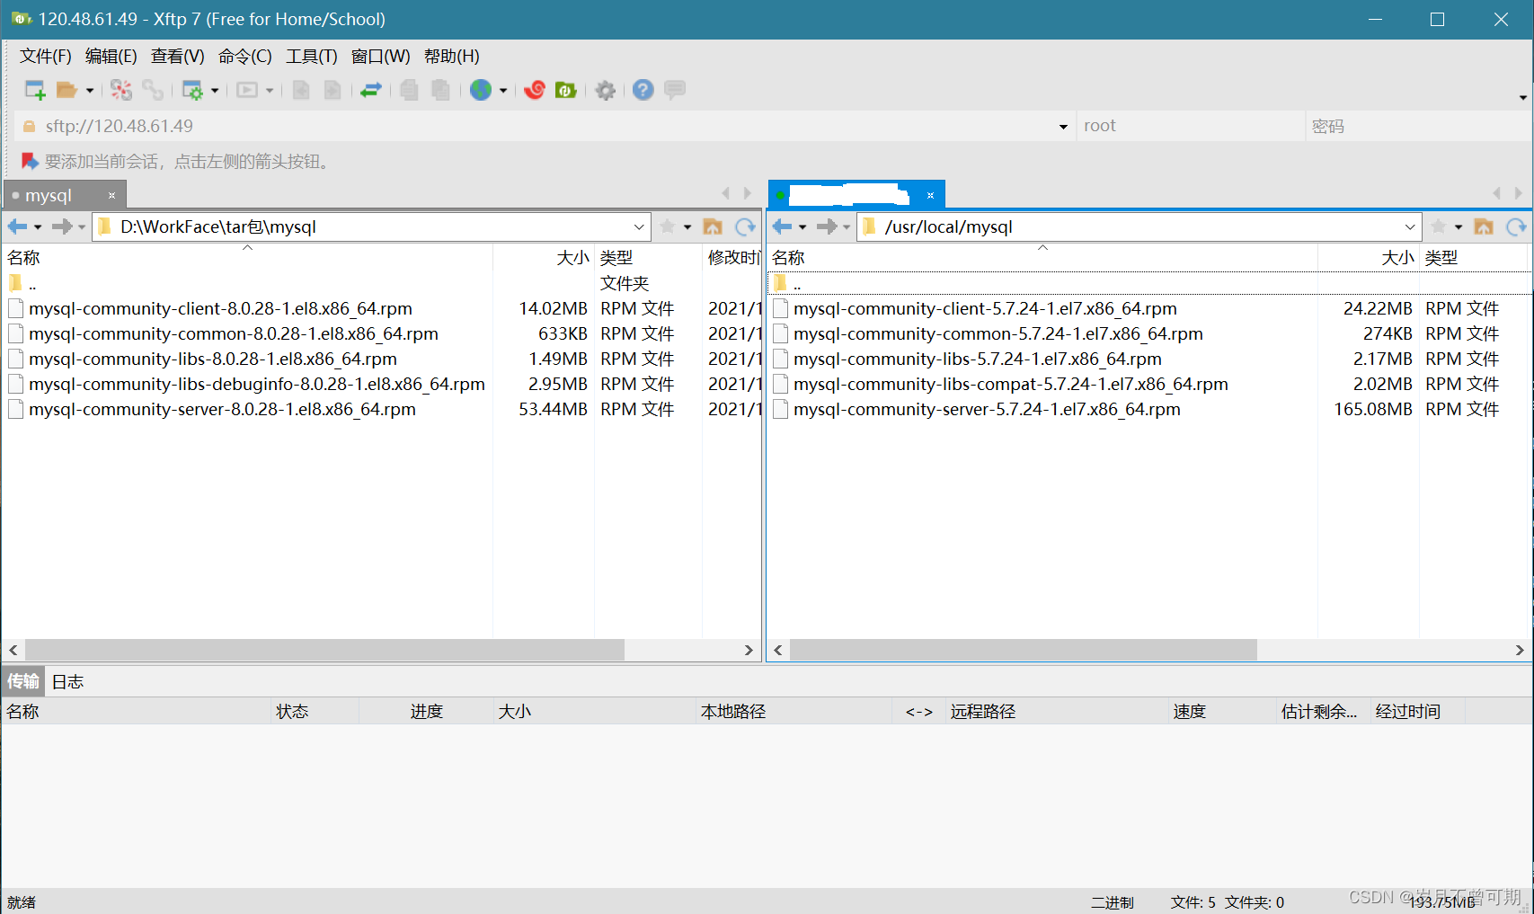Open the 窗口(W) menu
1534x914 pixels.
click(381, 57)
